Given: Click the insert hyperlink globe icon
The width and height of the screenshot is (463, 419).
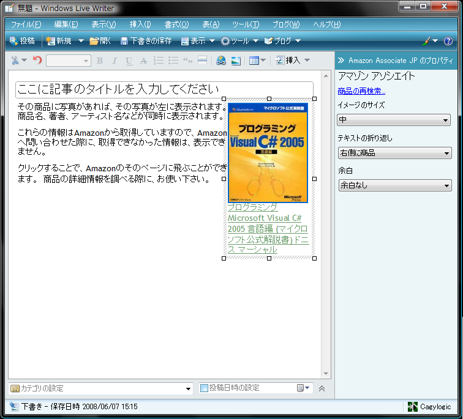Looking at the screenshot, I should 220,60.
